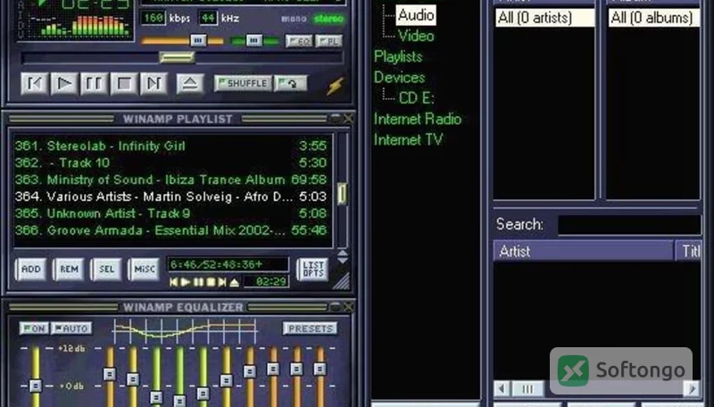Image resolution: width=714 pixels, height=407 pixels.
Task: Click mini Previous button in playlist window
Action: pos(173,282)
